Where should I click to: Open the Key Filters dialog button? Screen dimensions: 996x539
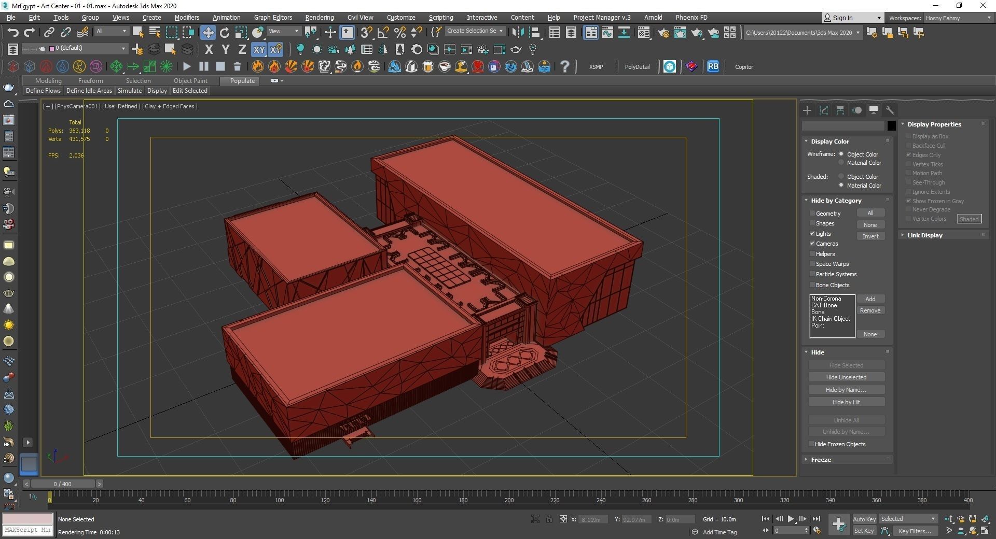coord(915,531)
